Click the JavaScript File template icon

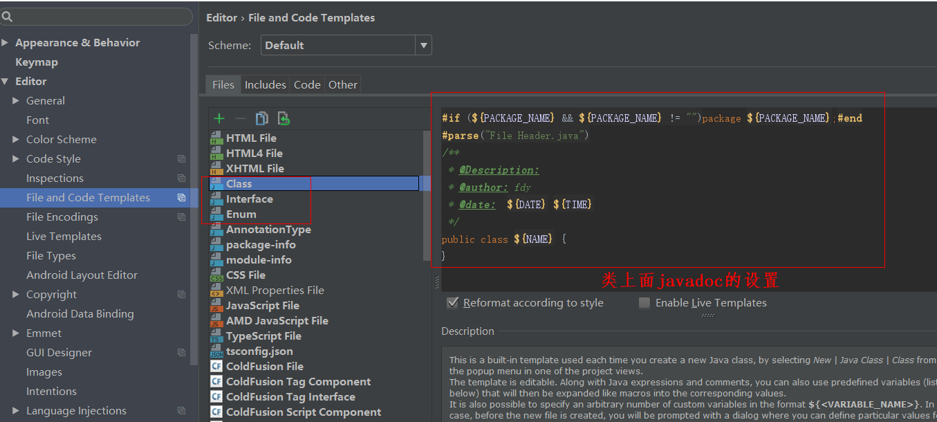216,306
